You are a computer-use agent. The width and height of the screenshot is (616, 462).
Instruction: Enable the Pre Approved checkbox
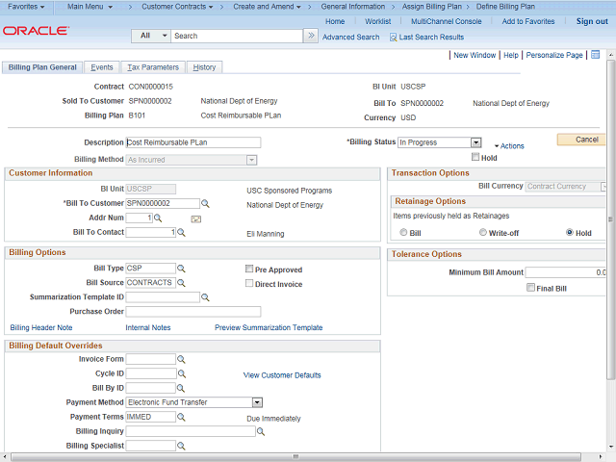tap(248, 269)
